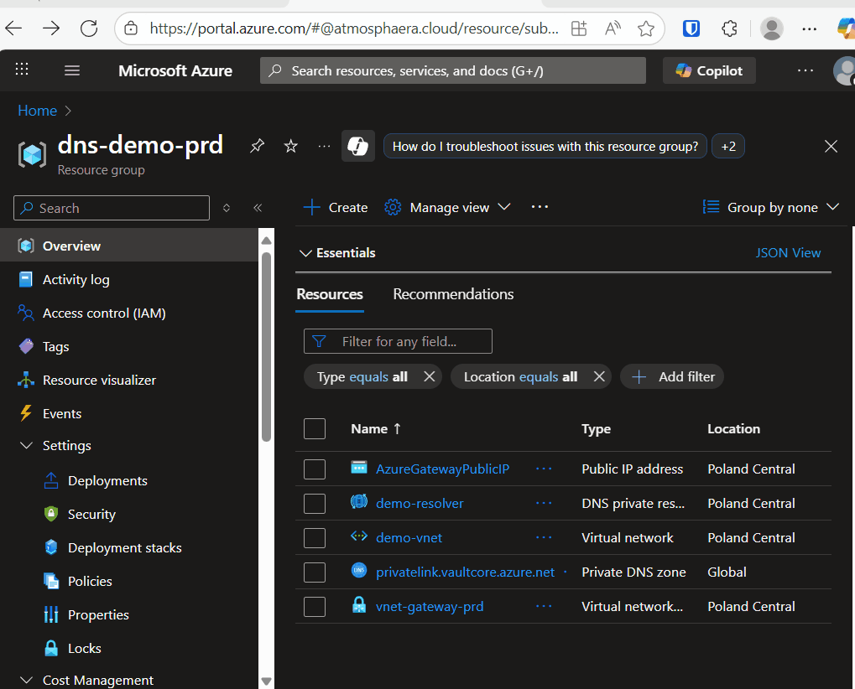Click the troubleshoot issues Copilot suggestion
This screenshot has height=689, width=855.
coord(545,146)
